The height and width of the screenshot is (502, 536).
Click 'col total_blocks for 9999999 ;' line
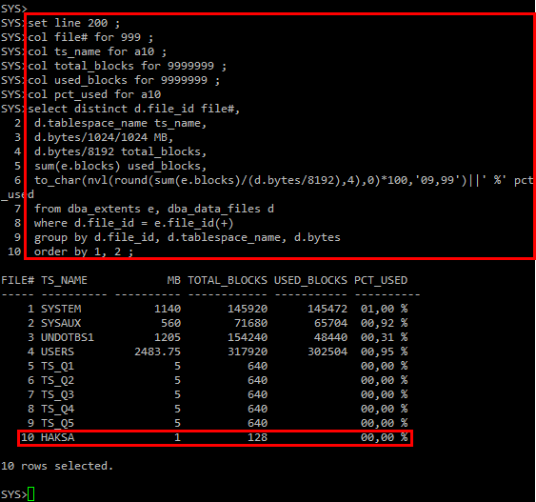(x=127, y=66)
